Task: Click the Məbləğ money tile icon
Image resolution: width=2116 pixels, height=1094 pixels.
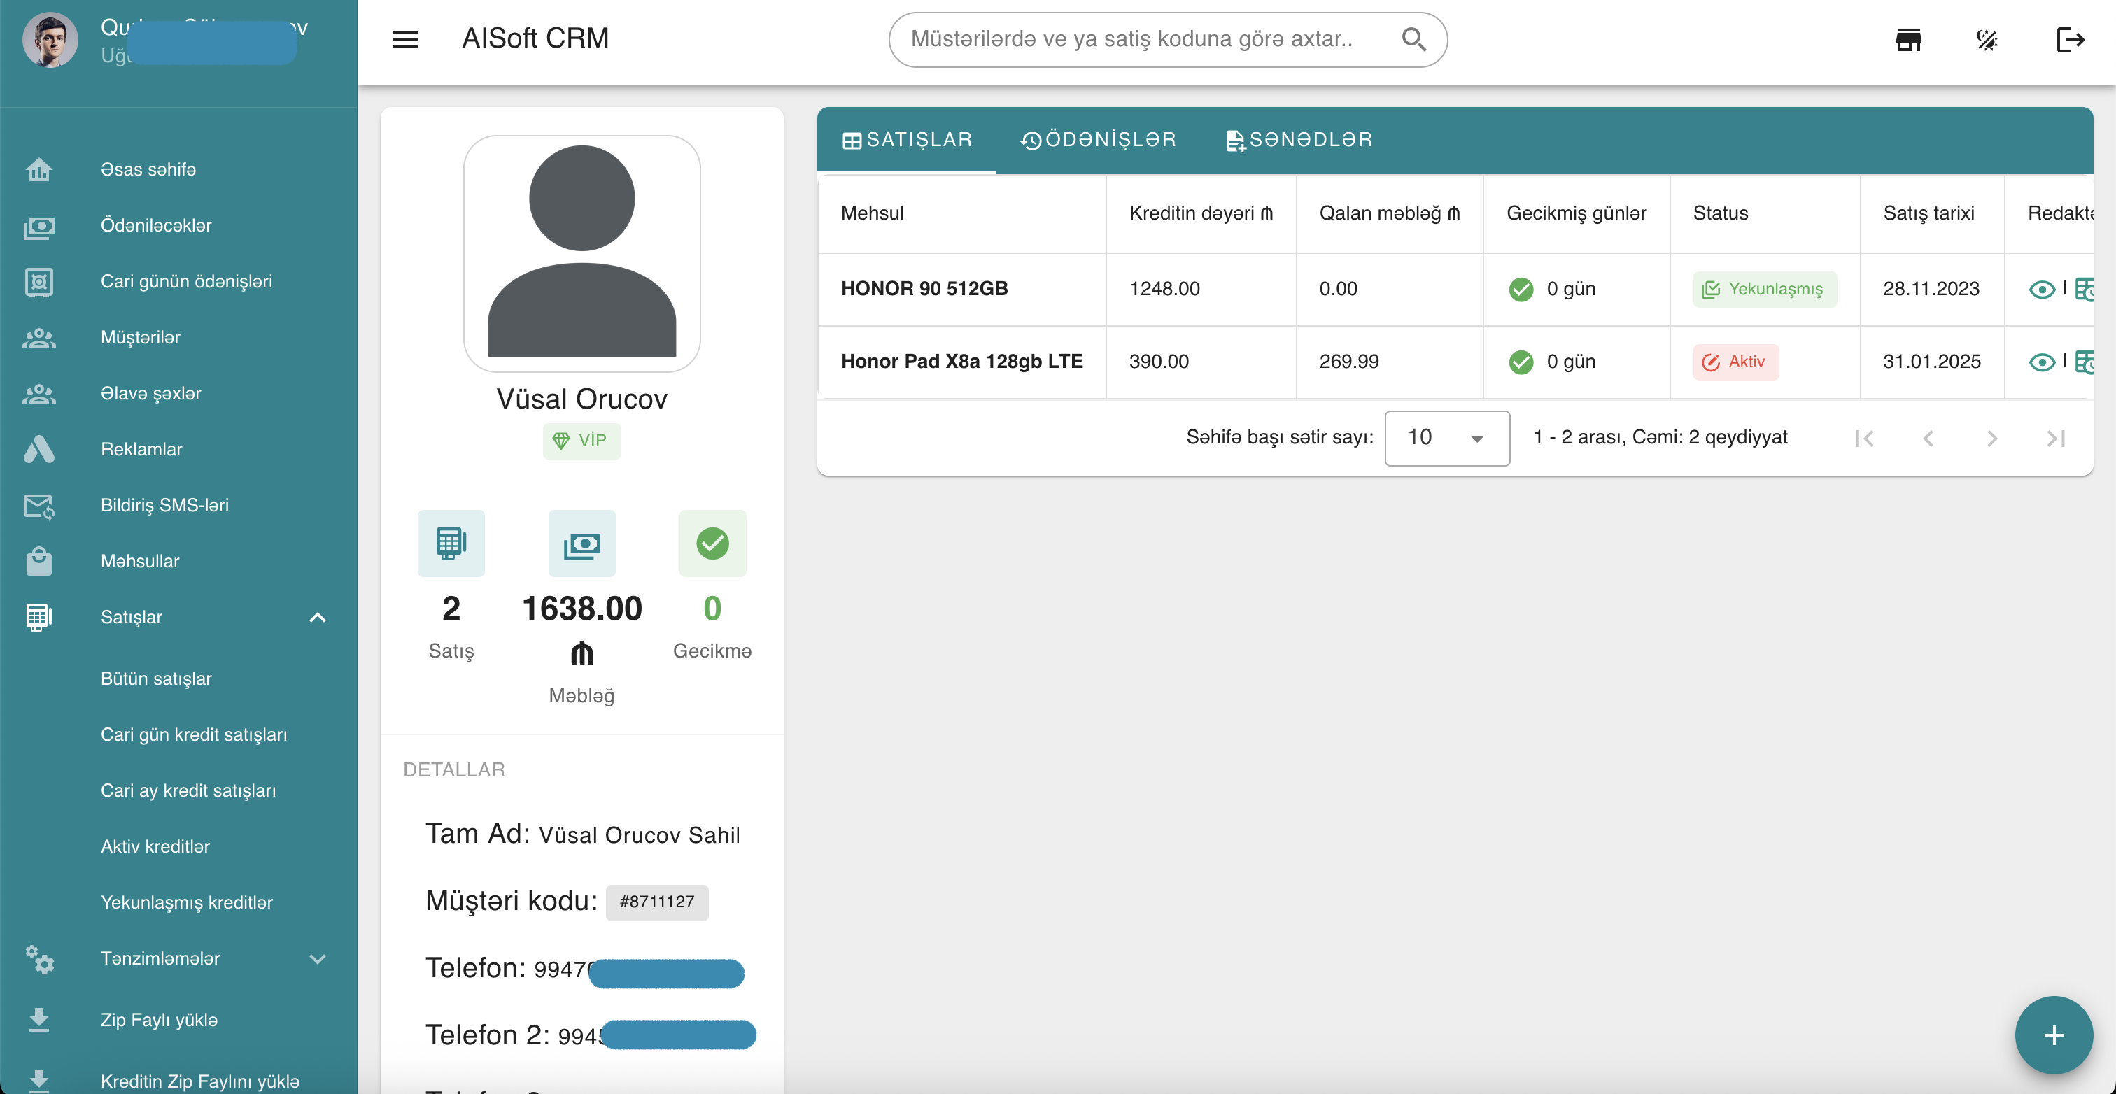Action: click(581, 543)
